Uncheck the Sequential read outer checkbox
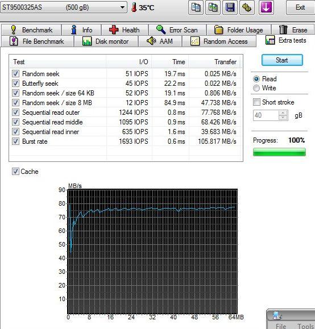The image size is (315, 329). click(x=15, y=113)
